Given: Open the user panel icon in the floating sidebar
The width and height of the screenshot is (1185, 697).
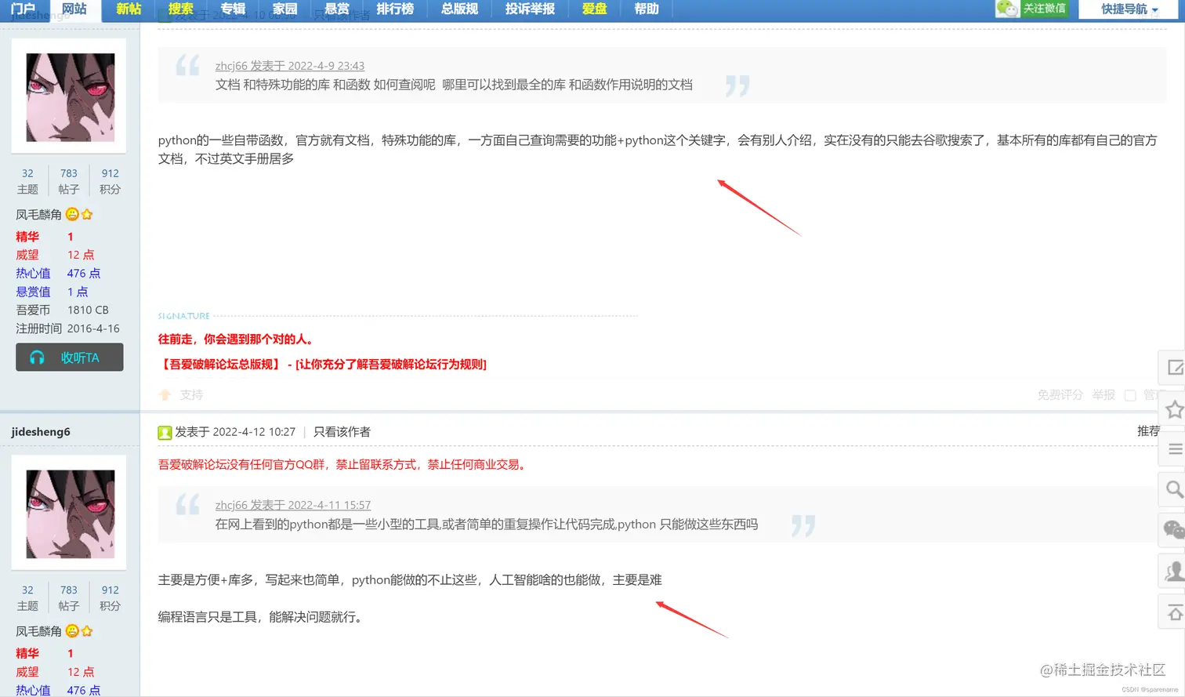Looking at the screenshot, I should point(1173,570).
